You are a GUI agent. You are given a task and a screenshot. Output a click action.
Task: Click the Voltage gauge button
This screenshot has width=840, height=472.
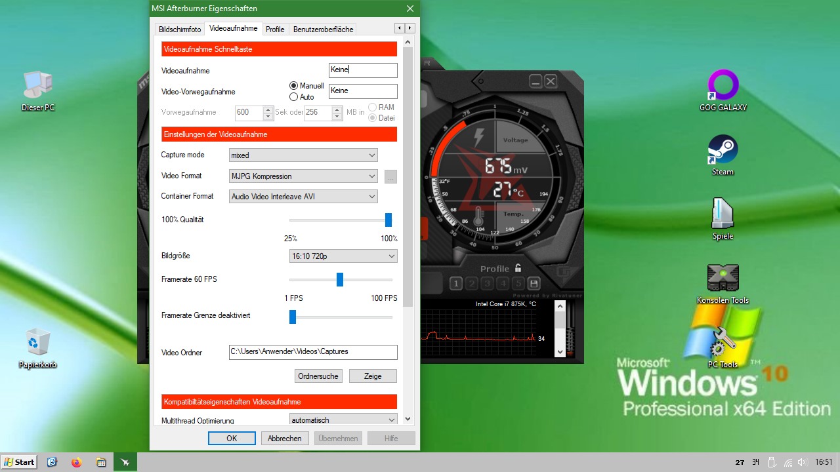pos(515,140)
